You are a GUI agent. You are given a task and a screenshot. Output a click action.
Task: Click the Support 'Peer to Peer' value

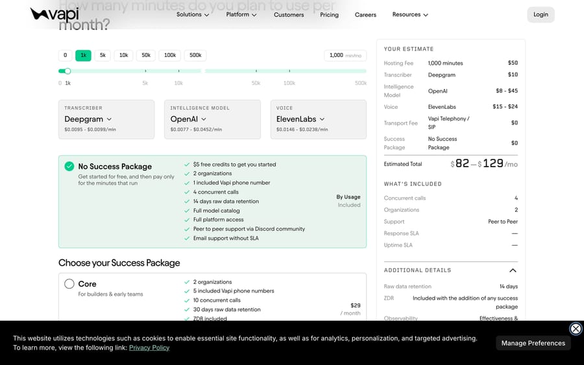503,221
